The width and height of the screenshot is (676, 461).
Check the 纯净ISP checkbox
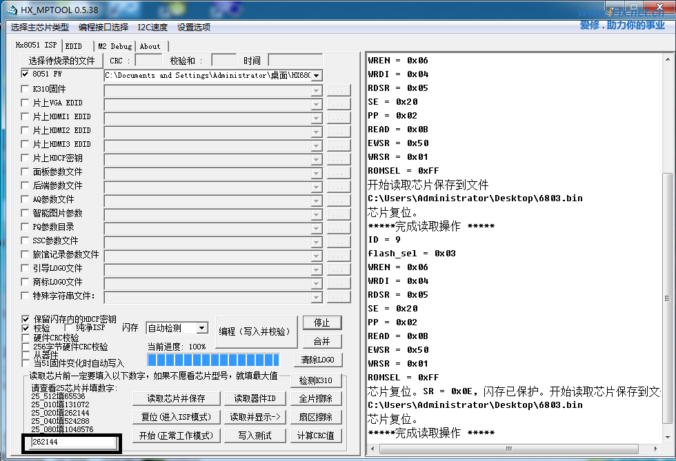click(x=70, y=329)
